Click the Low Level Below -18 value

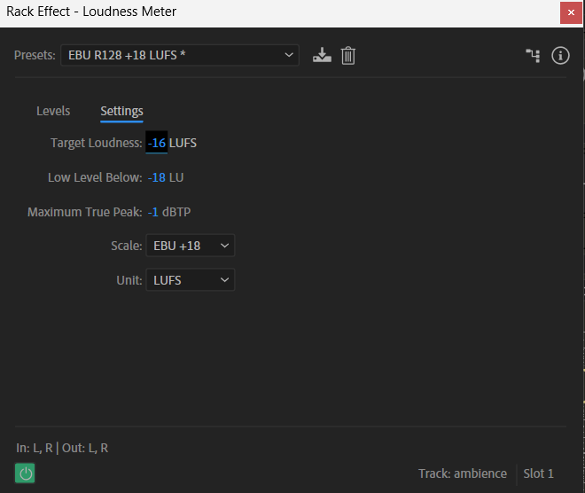157,177
